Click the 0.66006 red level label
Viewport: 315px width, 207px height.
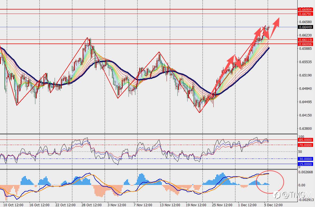coord(305,44)
